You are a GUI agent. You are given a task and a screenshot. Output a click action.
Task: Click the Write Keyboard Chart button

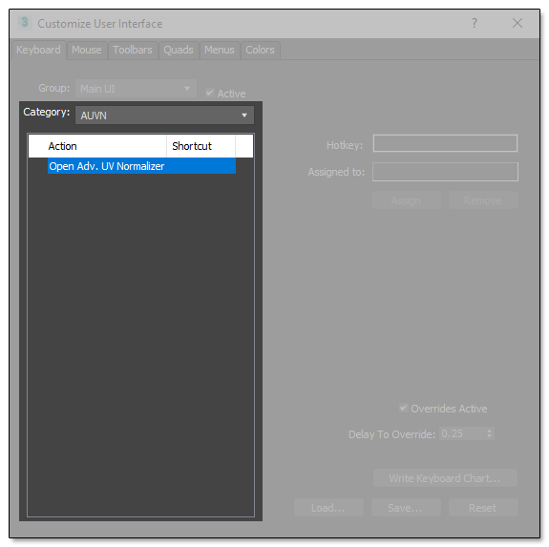click(x=445, y=478)
